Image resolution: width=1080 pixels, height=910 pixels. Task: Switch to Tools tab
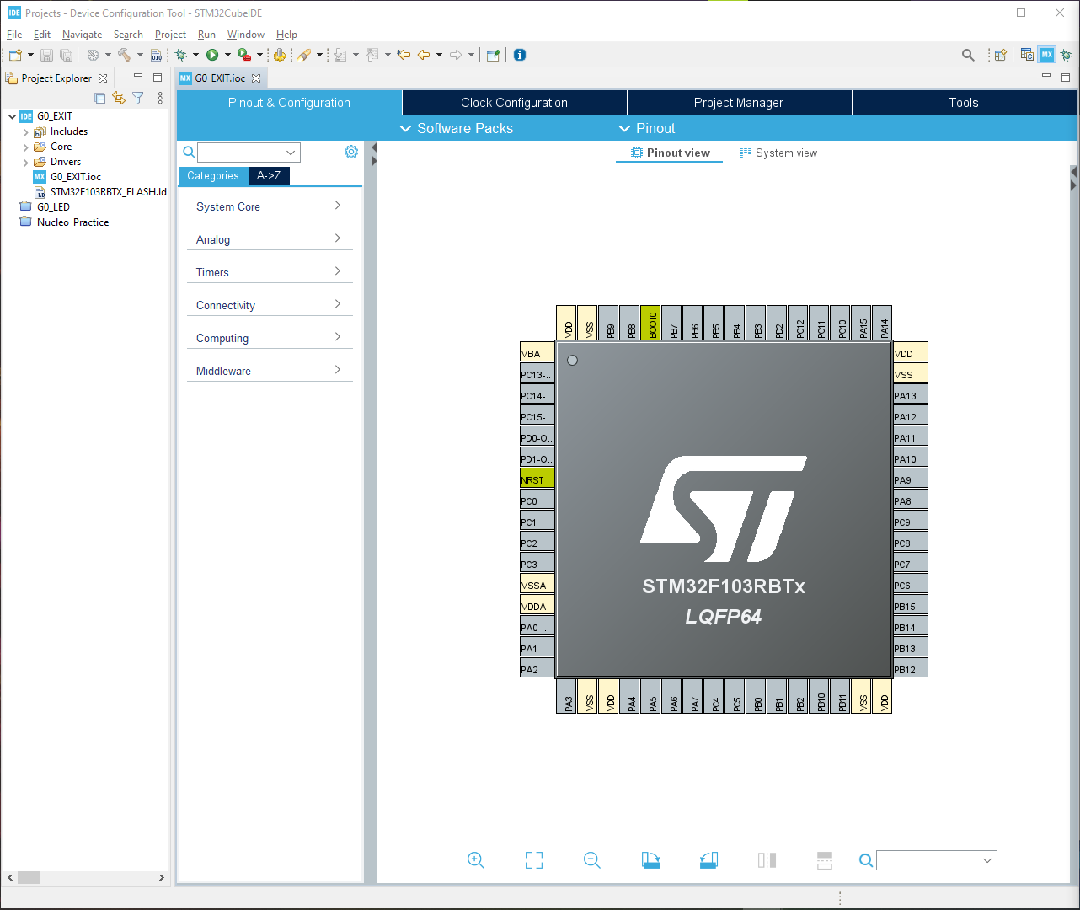click(x=964, y=103)
